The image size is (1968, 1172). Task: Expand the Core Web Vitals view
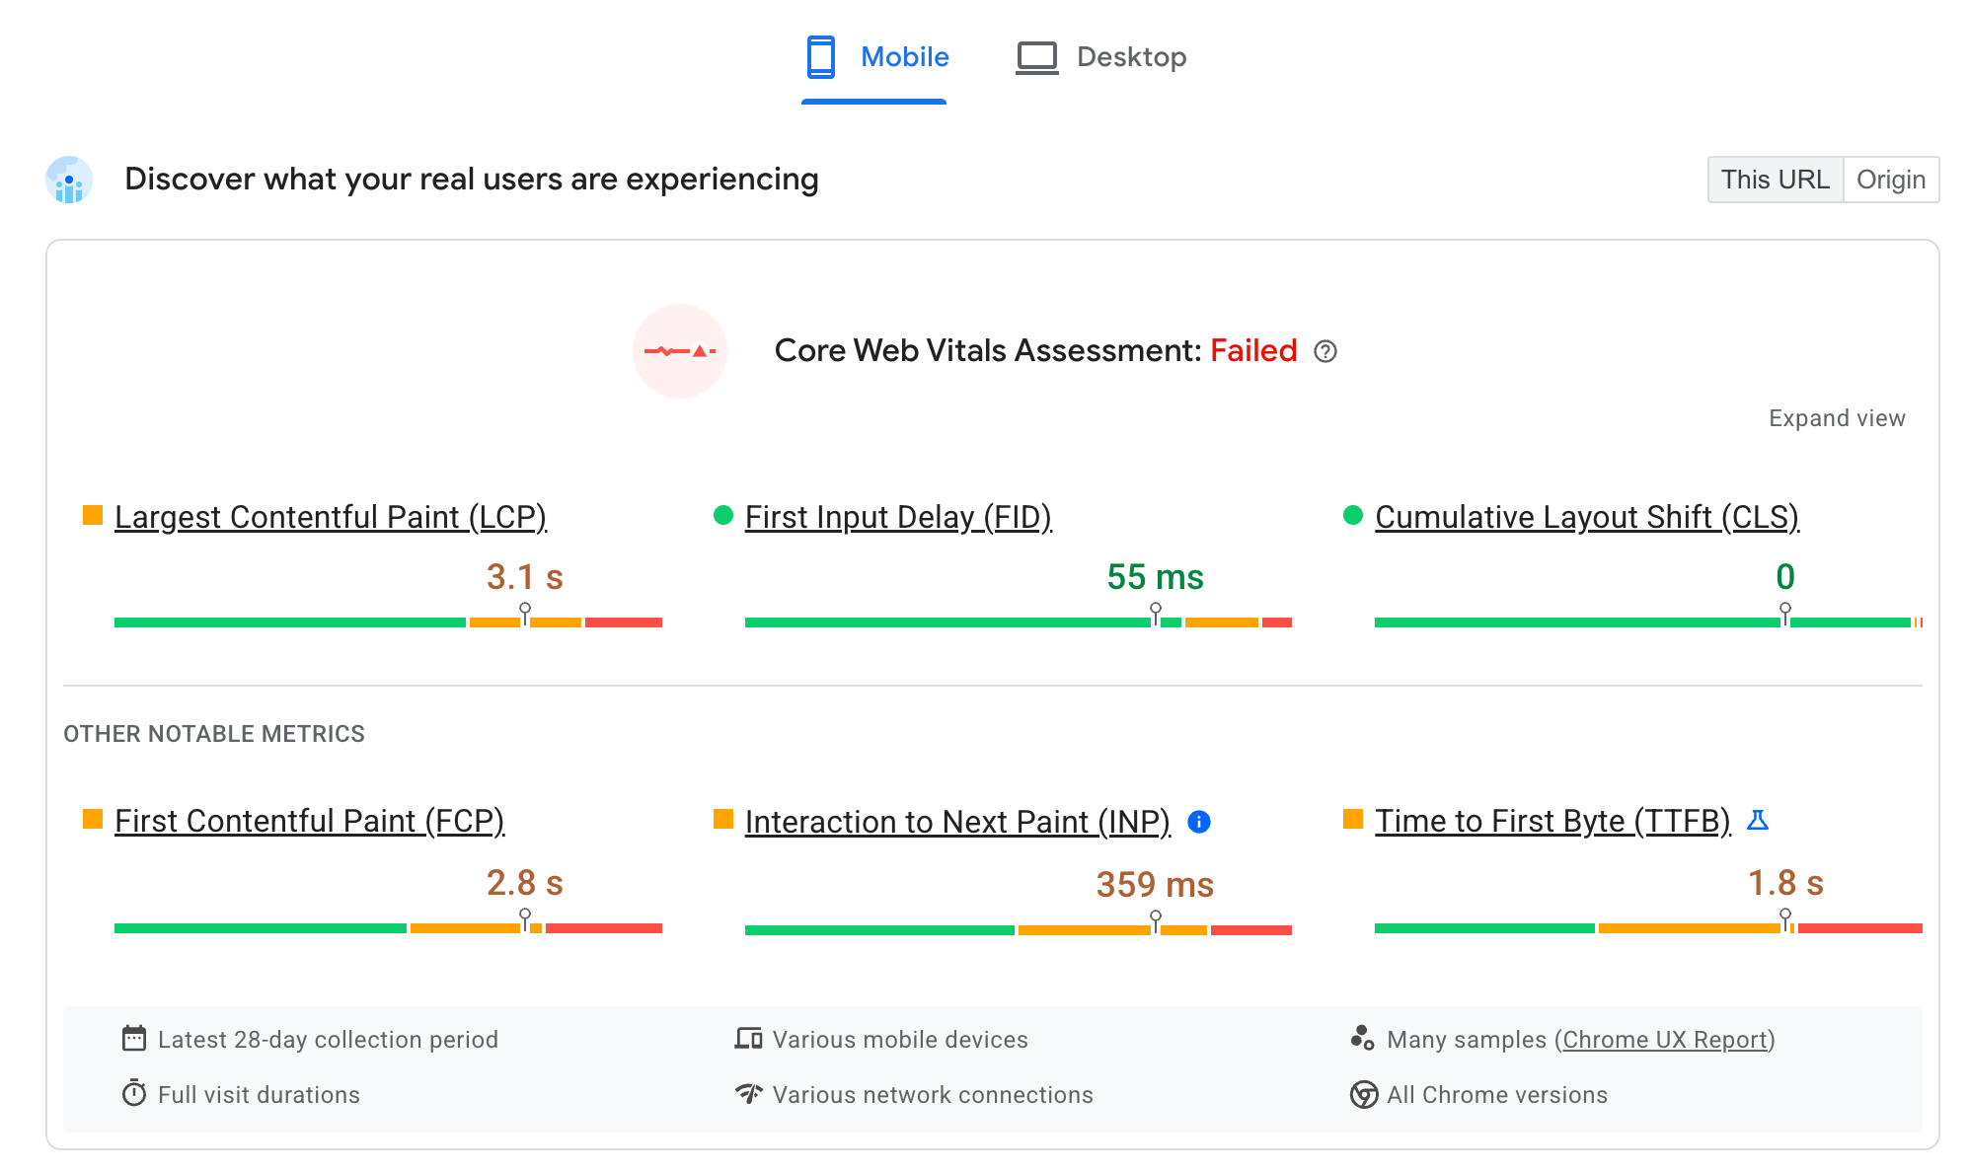point(1836,418)
